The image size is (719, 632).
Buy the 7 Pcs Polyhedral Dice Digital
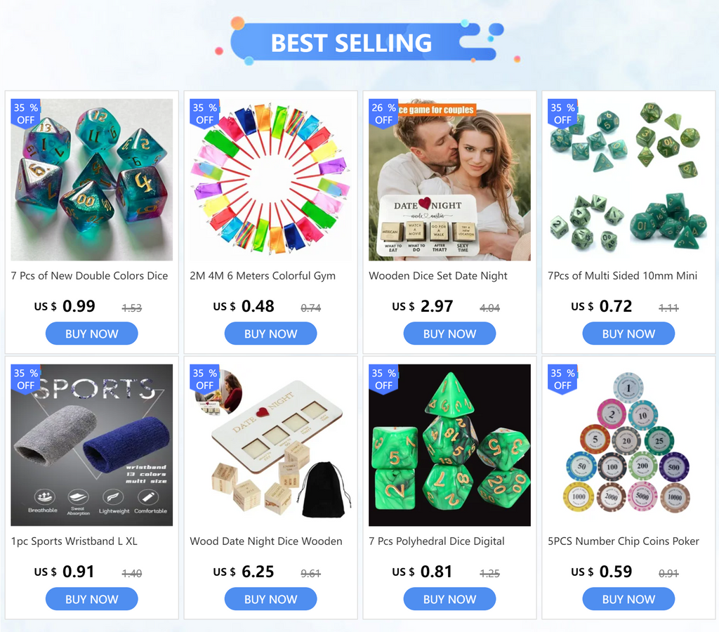tap(449, 599)
